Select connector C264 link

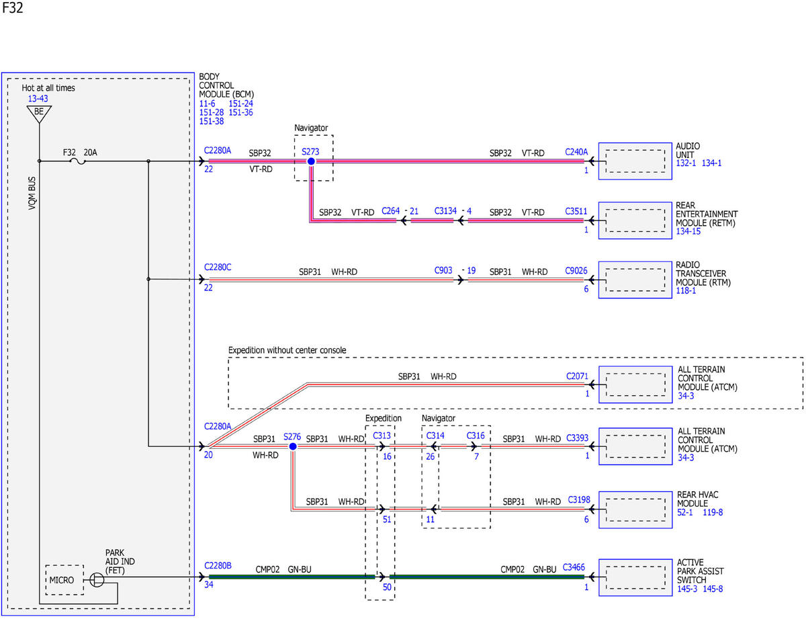click(391, 211)
